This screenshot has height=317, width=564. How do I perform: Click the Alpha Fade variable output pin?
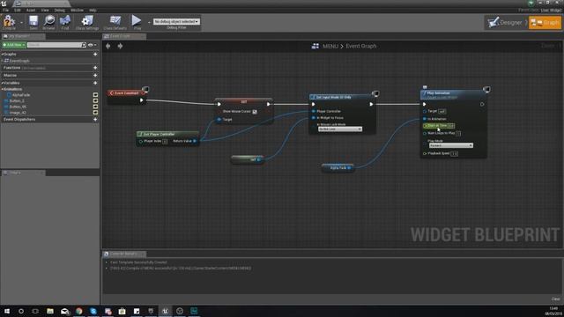click(x=349, y=168)
